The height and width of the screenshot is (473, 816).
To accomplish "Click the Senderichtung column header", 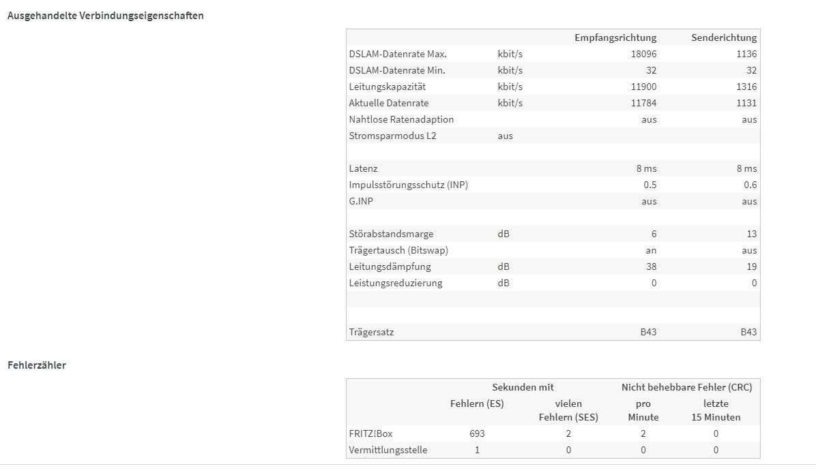I will (724, 37).
